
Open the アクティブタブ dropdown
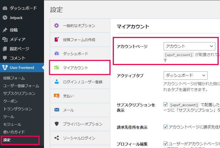tap(185, 76)
